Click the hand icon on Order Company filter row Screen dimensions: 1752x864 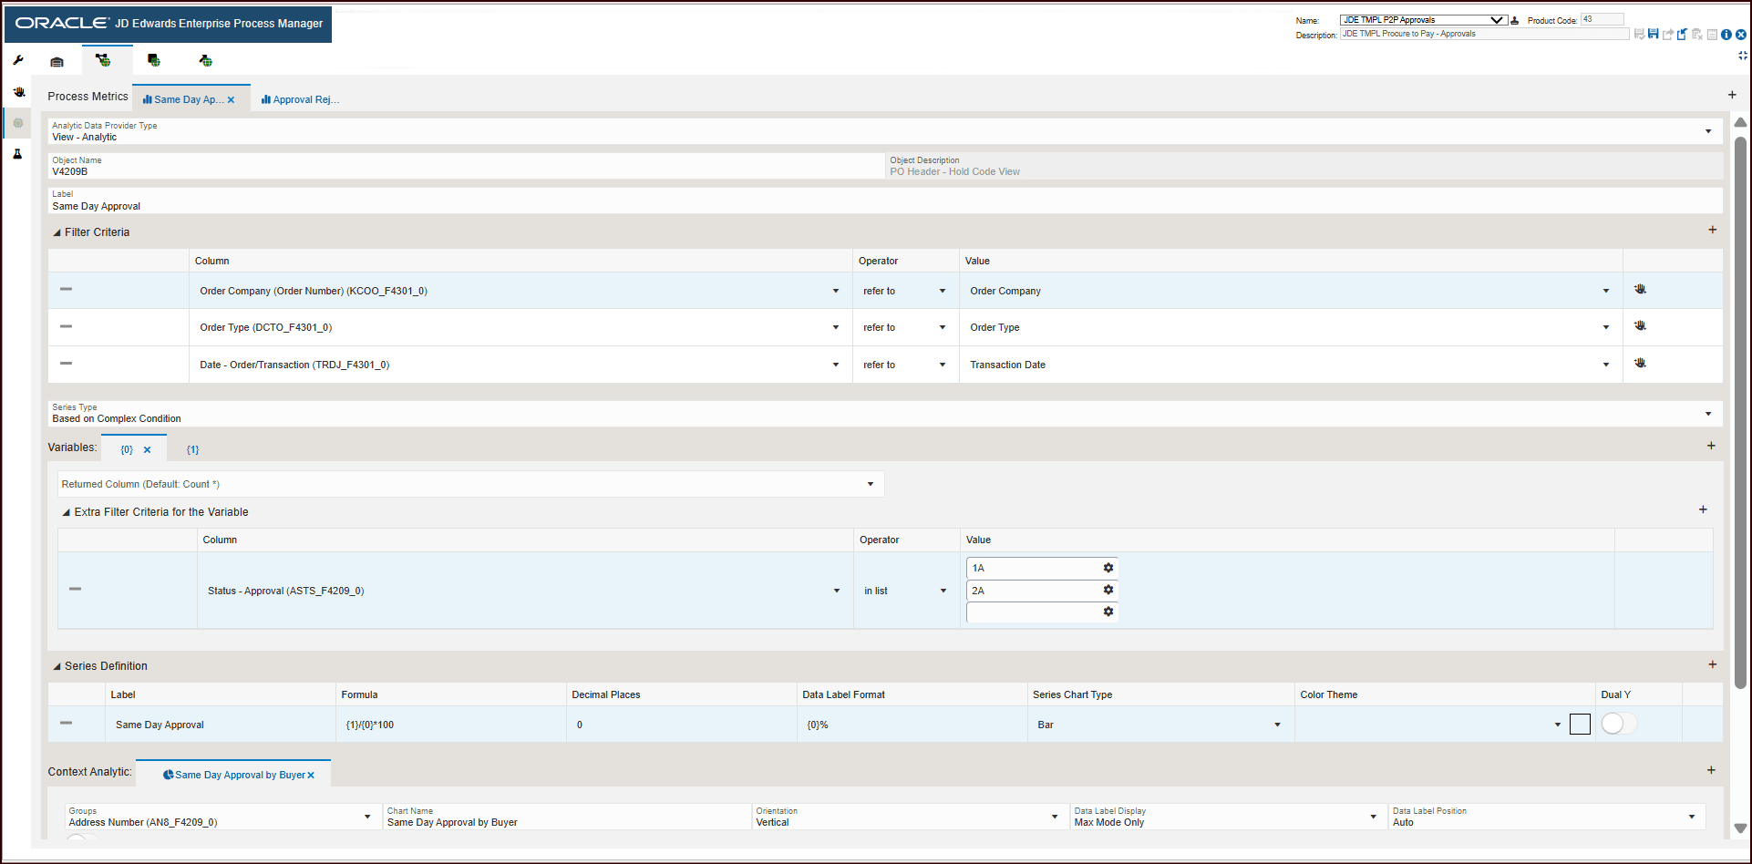click(x=1640, y=289)
